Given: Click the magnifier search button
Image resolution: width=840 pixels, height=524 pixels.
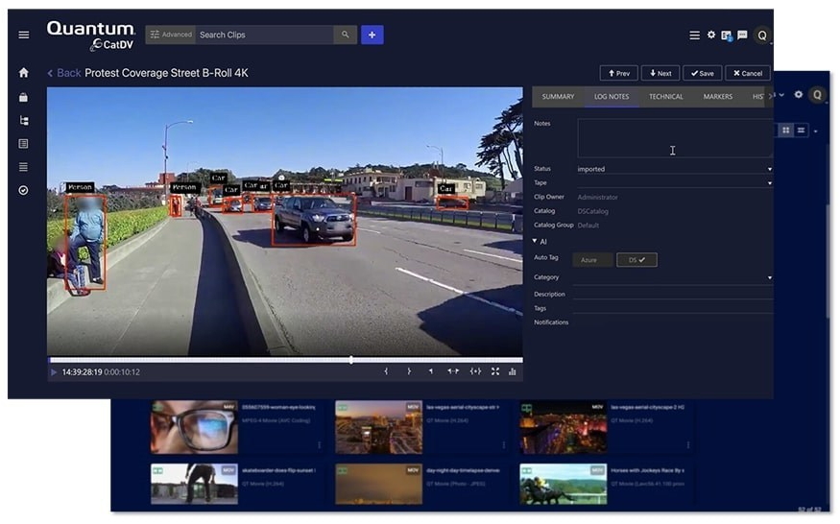Looking at the screenshot, I should click(345, 35).
